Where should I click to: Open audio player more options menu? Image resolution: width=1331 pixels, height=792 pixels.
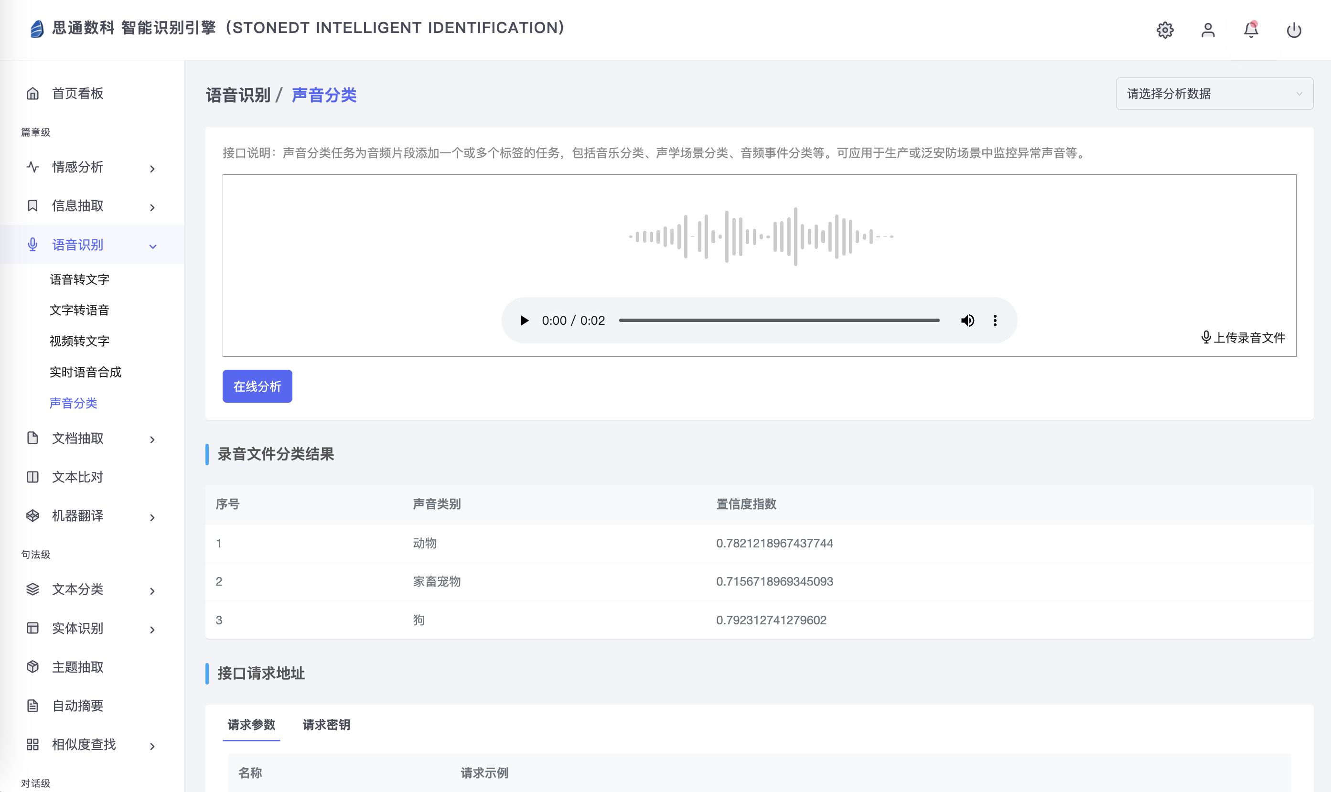pyautogui.click(x=995, y=320)
